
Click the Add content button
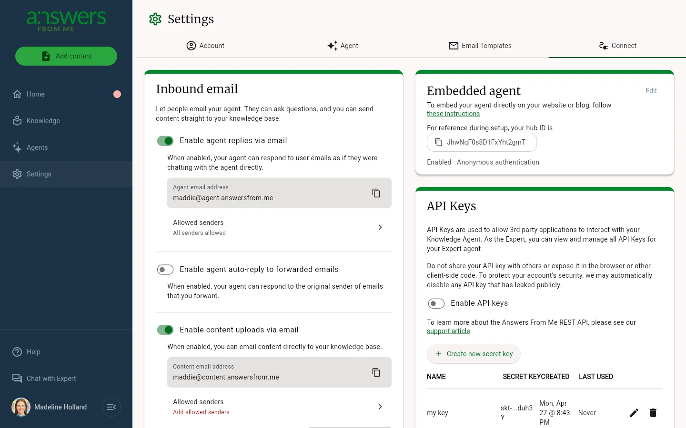tap(66, 56)
